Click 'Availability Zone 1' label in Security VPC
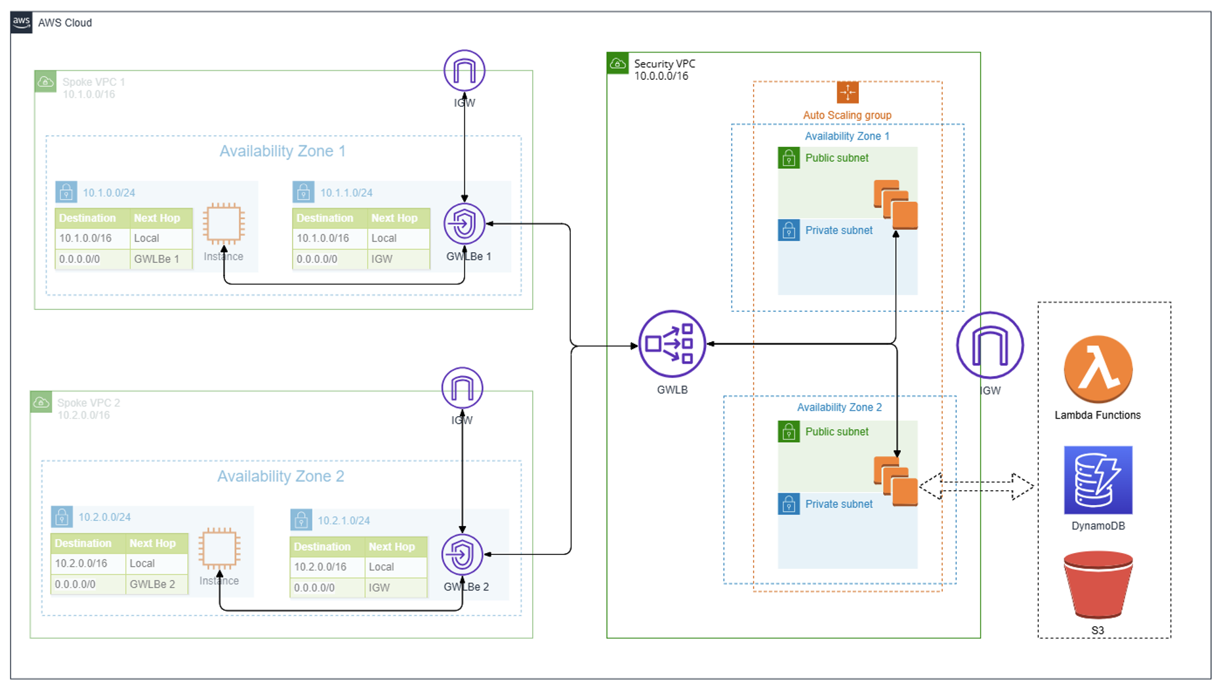This screenshot has height=688, width=1221. click(847, 136)
